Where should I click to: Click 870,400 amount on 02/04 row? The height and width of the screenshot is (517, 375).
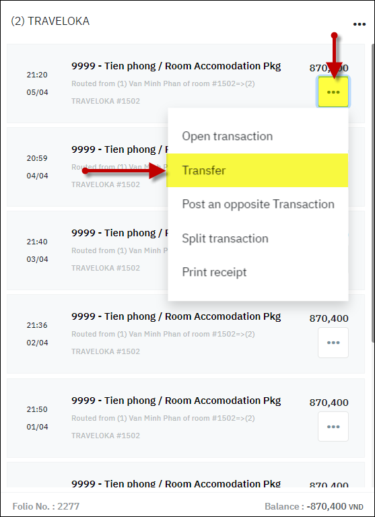[x=329, y=318]
